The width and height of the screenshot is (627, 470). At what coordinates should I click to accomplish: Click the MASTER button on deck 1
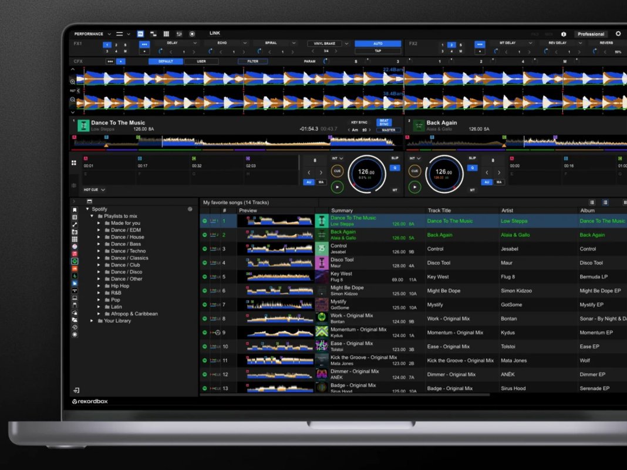point(387,130)
